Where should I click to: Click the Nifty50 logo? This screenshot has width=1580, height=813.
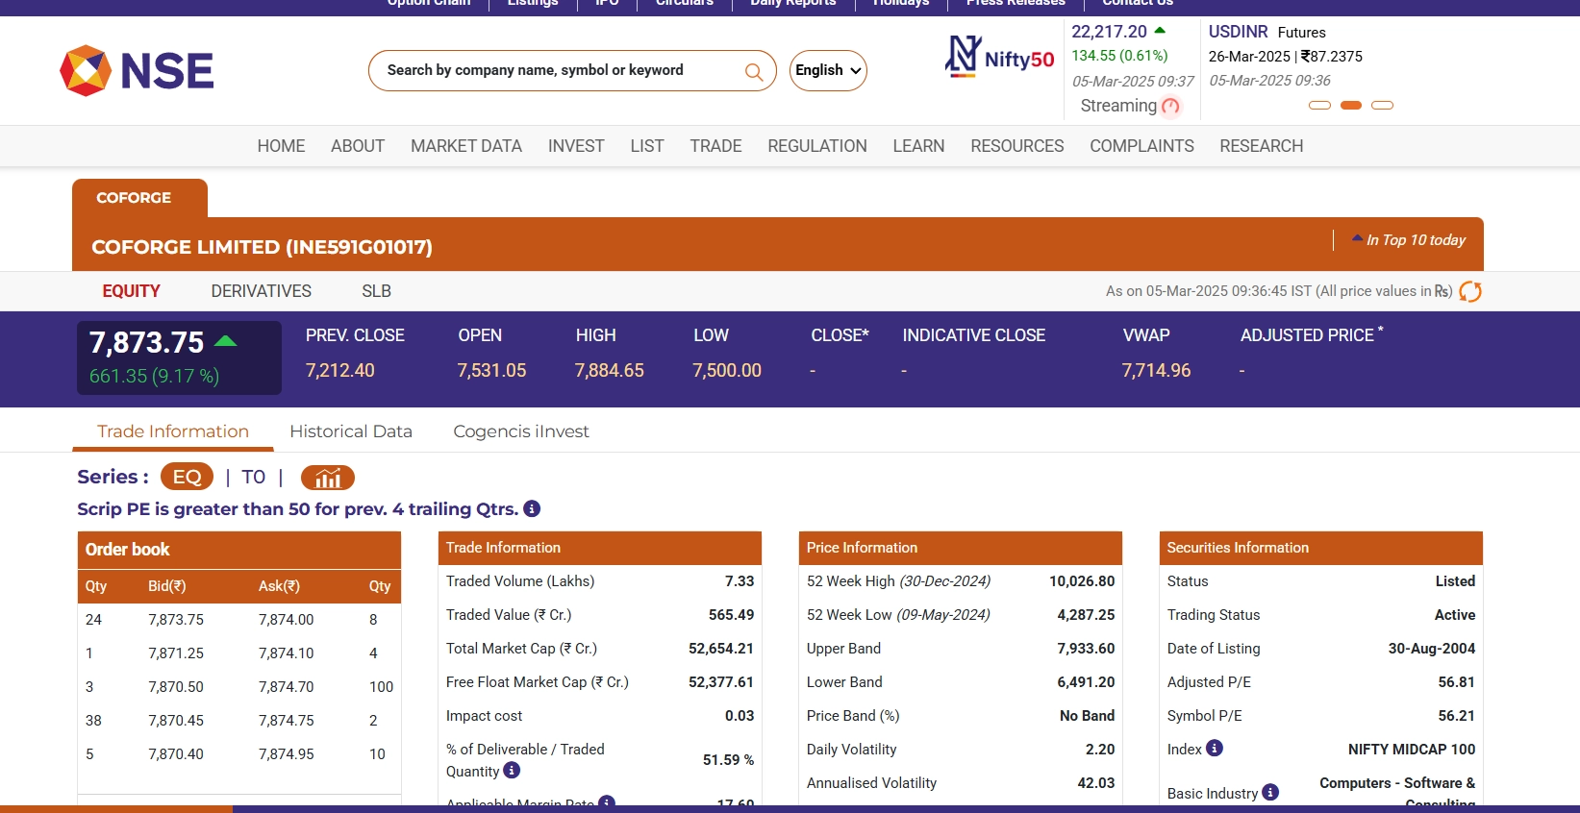tap(1000, 58)
